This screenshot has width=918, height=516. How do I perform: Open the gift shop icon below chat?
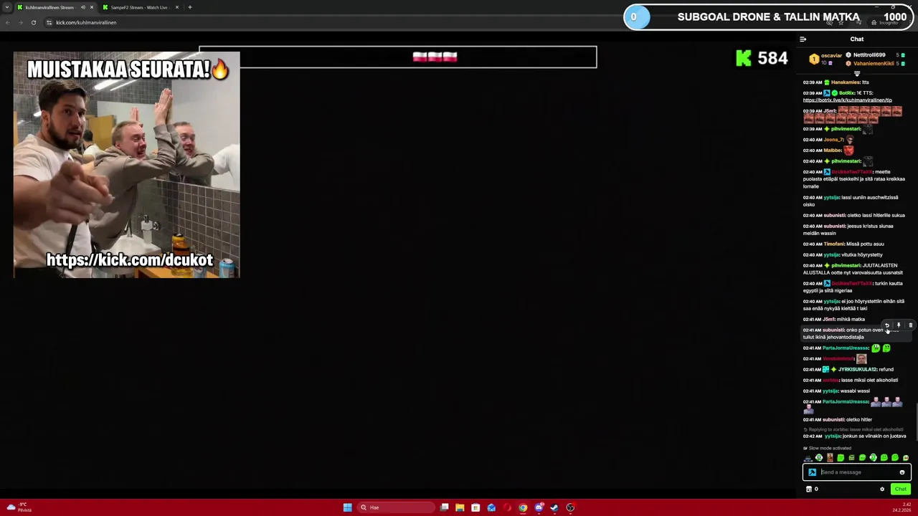(809, 489)
